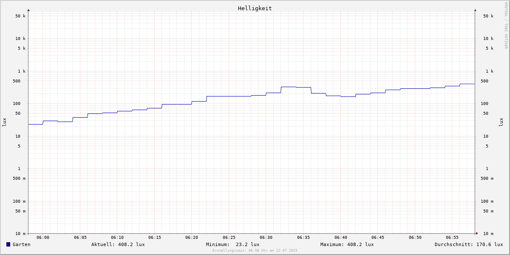The width and height of the screenshot is (510, 255).
Task: Click the 06:05 time axis label
Action: click(x=80, y=238)
